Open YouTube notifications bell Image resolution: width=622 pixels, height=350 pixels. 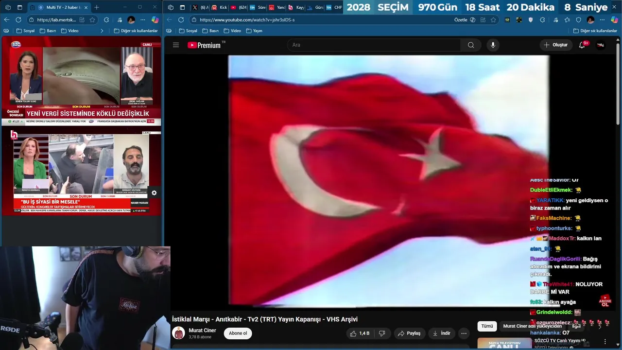click(x=582, y=45)
